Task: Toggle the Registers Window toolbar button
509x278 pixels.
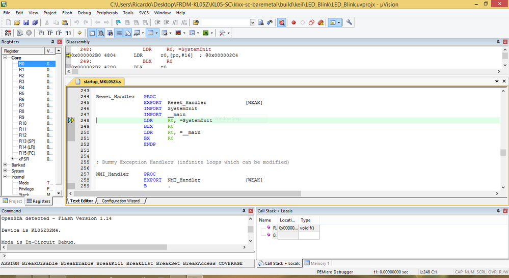Action: point(118,33)
